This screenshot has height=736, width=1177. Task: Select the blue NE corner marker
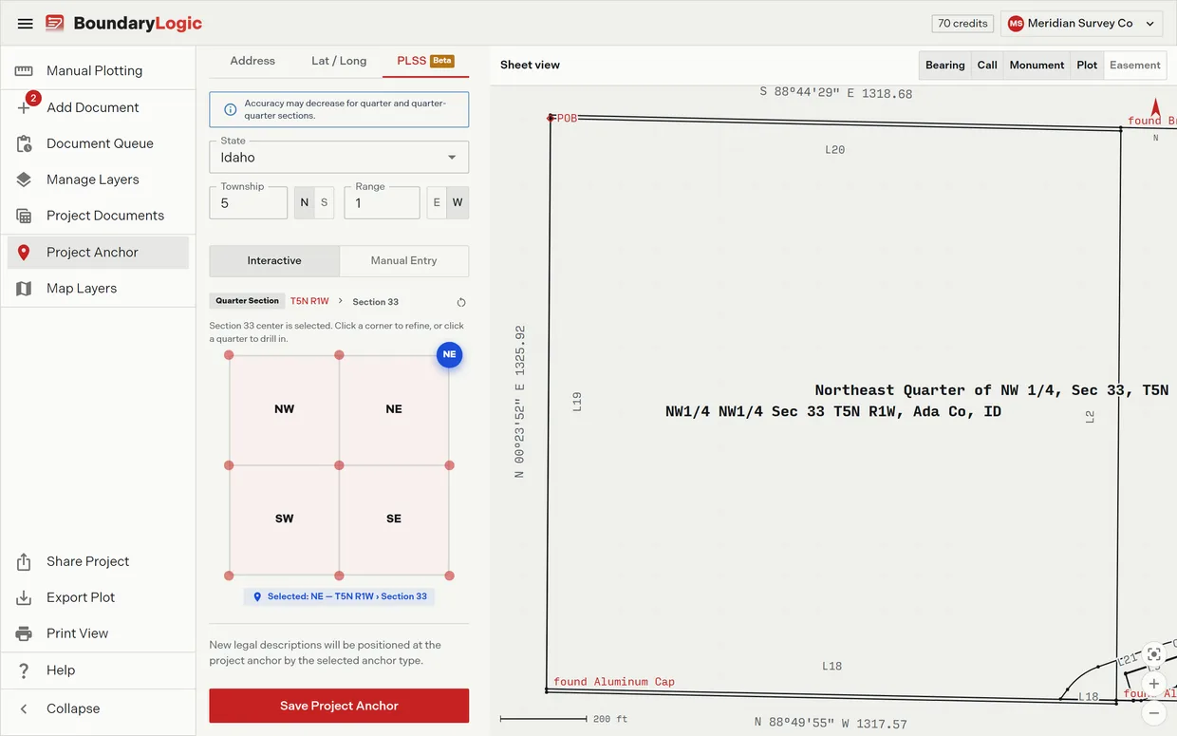tap(449, 354)
